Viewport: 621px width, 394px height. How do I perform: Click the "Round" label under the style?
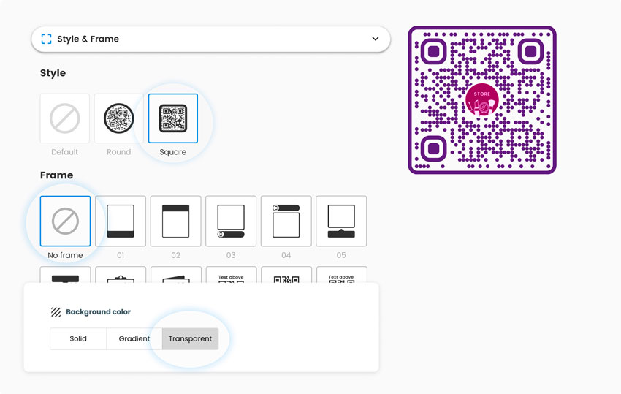[119, 152]
